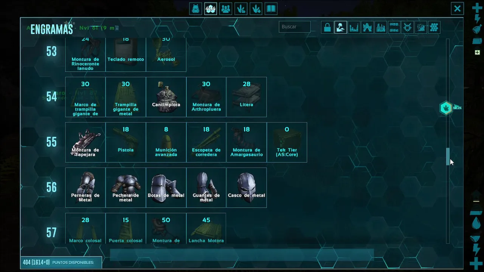
Task: Toggle the coral-like map filter
Action: (420, 27)
